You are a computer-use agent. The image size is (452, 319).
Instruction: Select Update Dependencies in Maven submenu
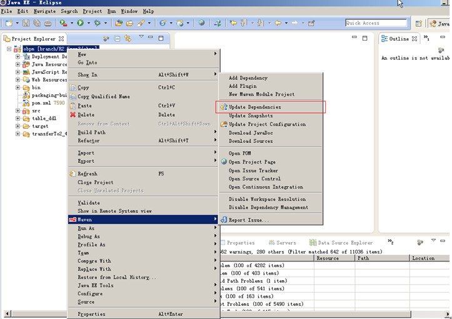click(271, 107)
